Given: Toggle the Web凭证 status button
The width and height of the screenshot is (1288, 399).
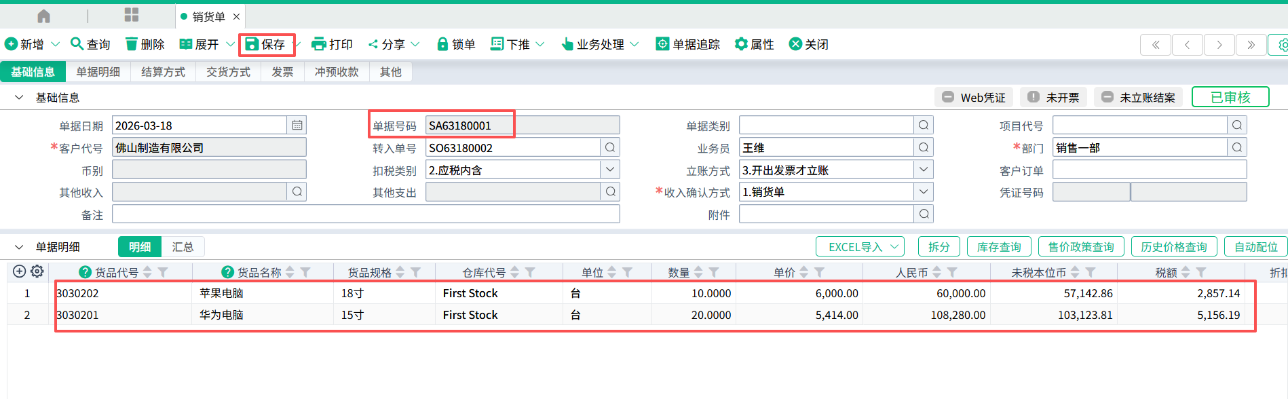Looking at the screenshot, I should pyautogui.click(x=973, y=97).
